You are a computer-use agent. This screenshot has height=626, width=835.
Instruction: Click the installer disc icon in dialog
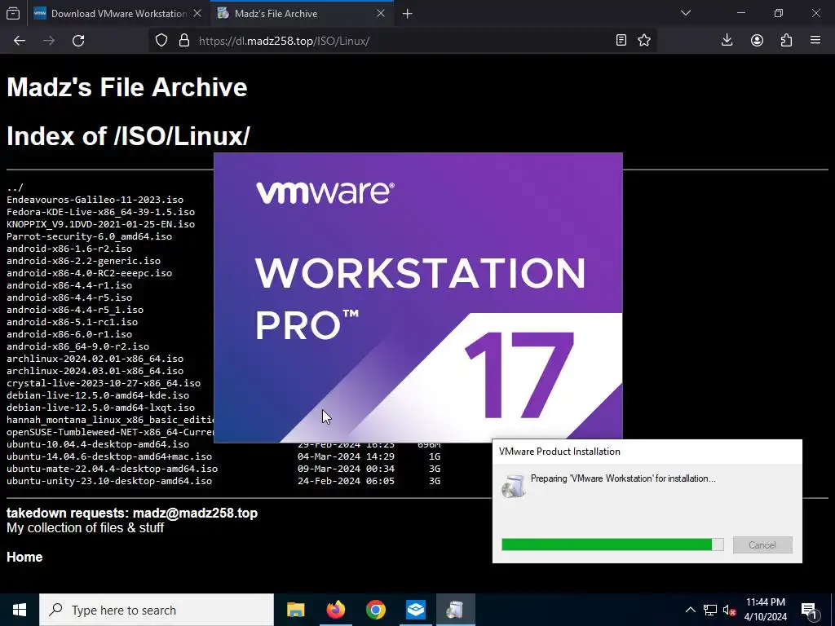pos(514,486)
